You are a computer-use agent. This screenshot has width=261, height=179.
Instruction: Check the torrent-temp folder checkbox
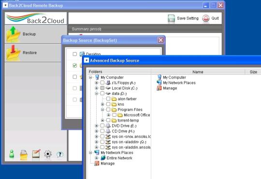coord(108,120)
